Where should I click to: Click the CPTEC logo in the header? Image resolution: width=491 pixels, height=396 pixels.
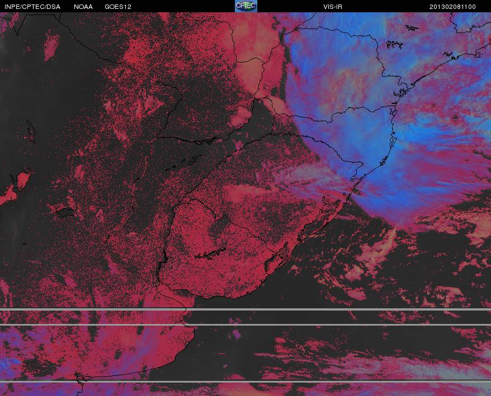246,6
